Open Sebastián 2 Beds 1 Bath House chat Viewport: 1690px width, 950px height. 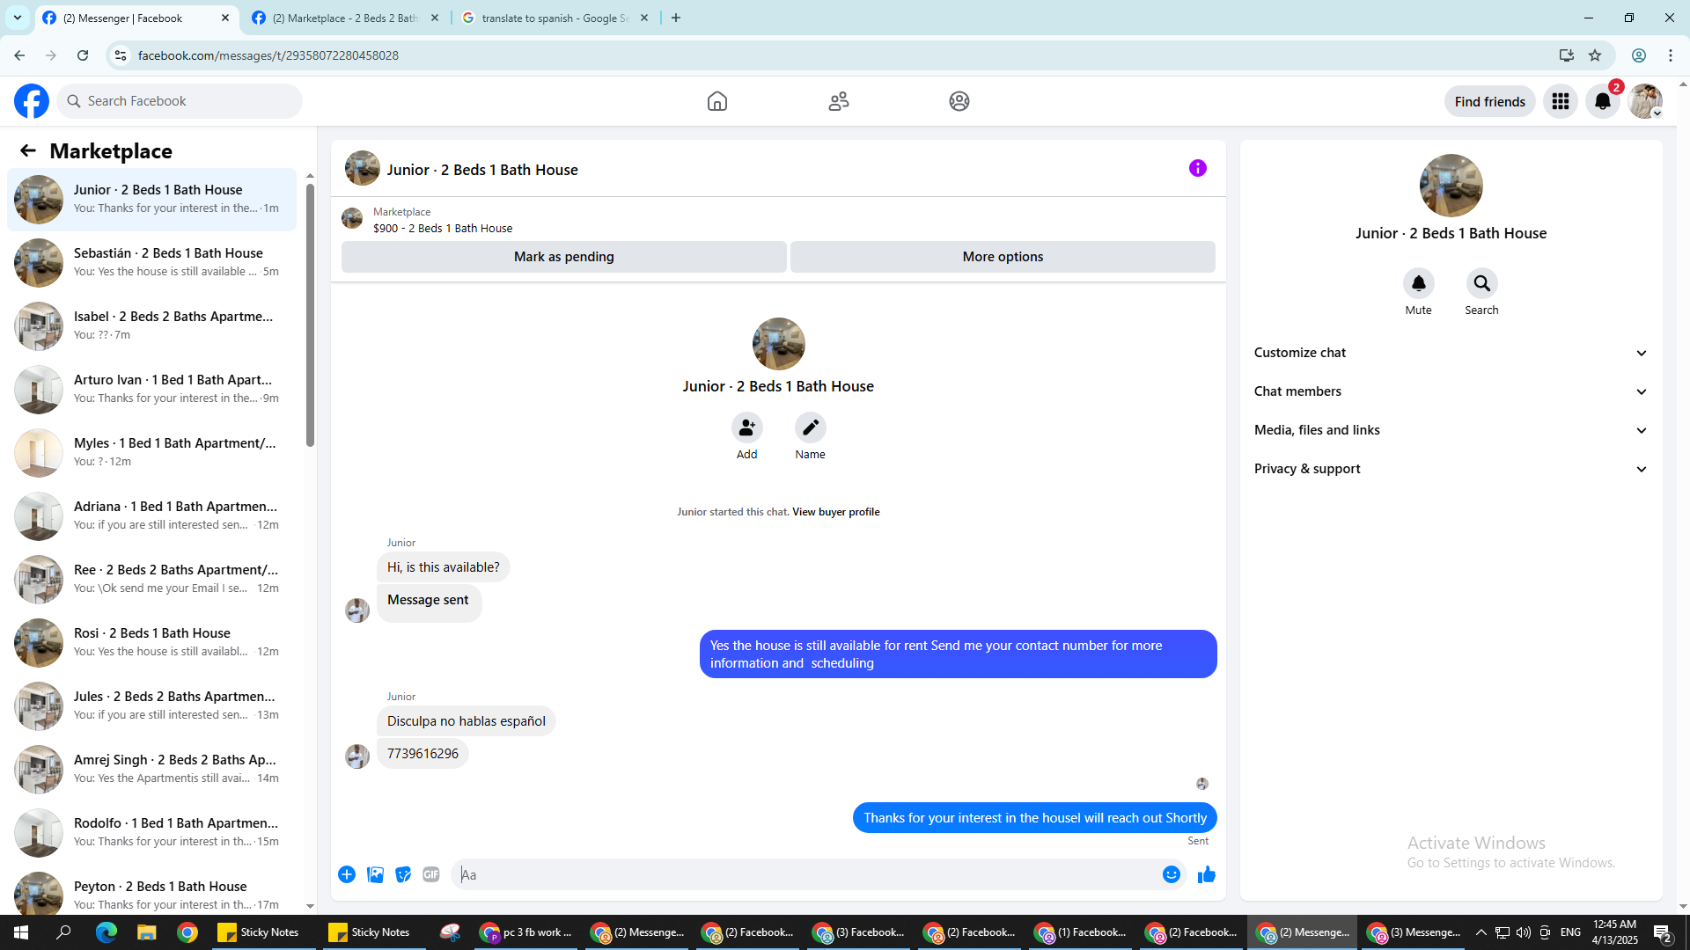click(152, 262)
